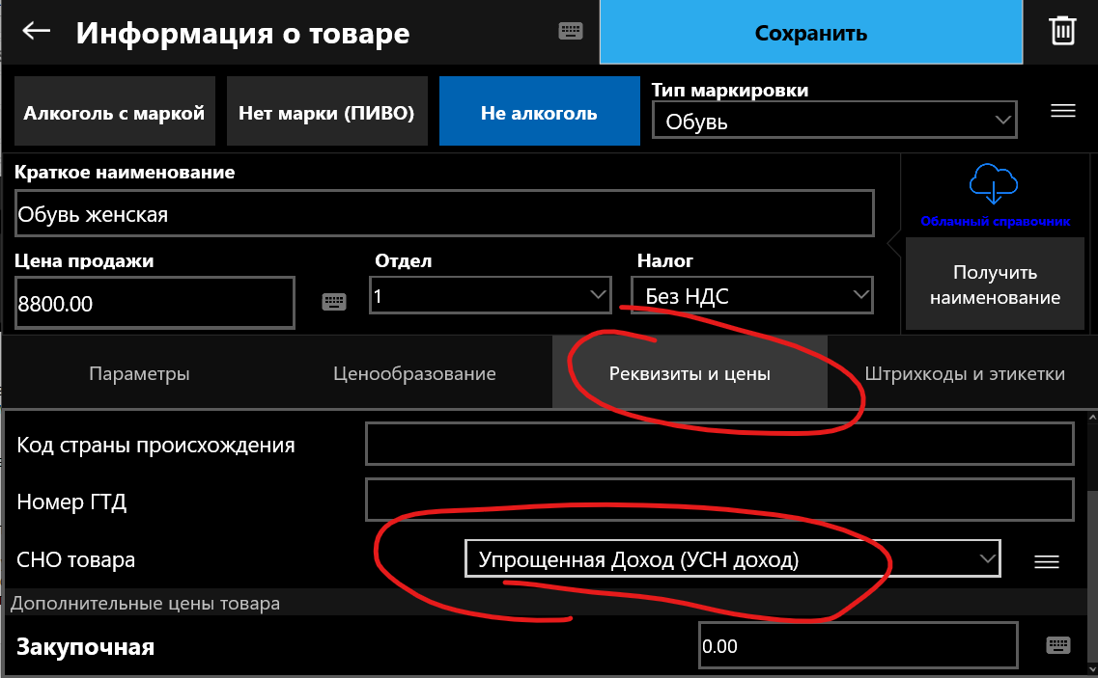Click keyboard icon beside sale price field
The height and width of the screenshot is (678, 1098).
click(333, 302)
